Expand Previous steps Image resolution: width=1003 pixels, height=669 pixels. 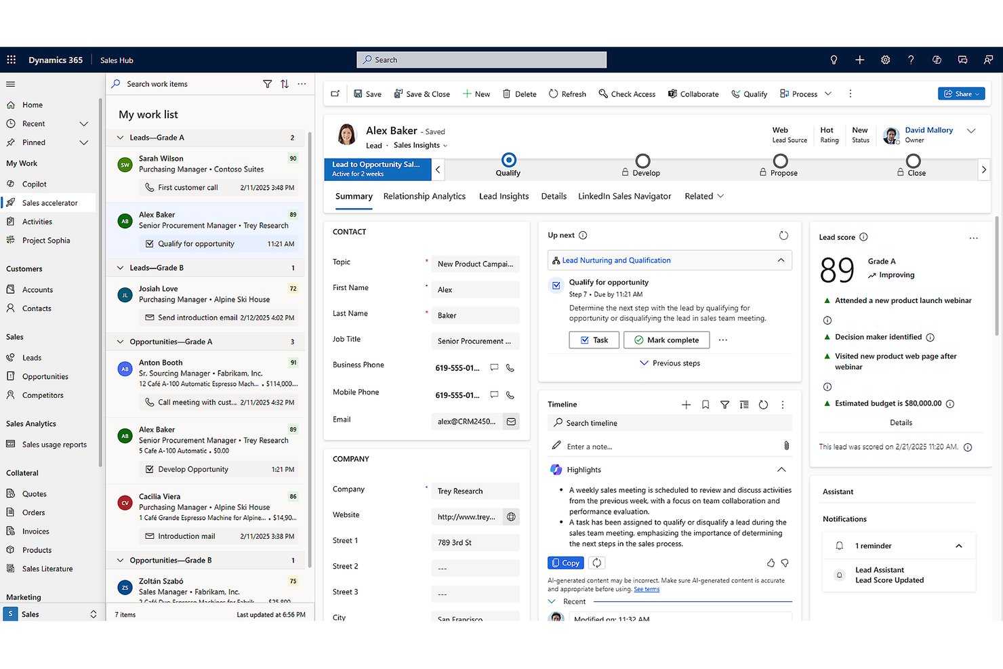tap(670, 363)
